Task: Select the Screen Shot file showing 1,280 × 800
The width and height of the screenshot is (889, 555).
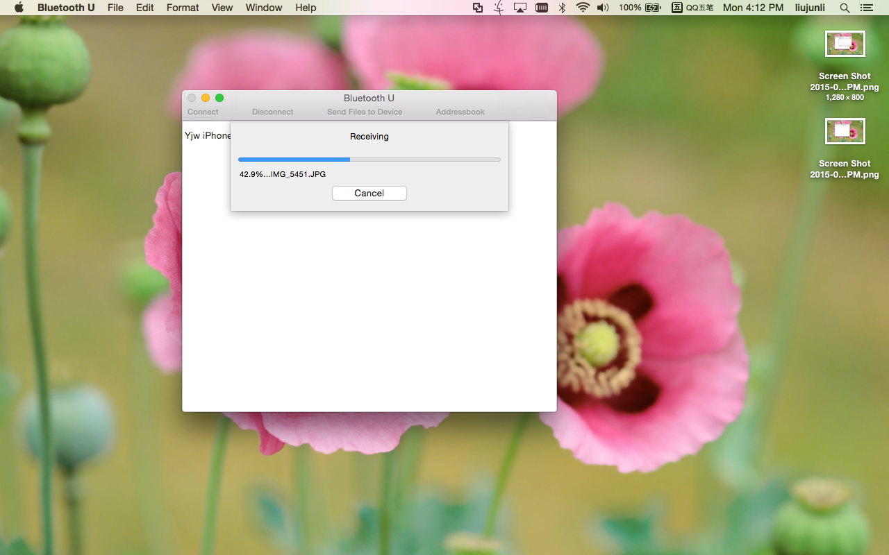Action: [x=845, y=67]
